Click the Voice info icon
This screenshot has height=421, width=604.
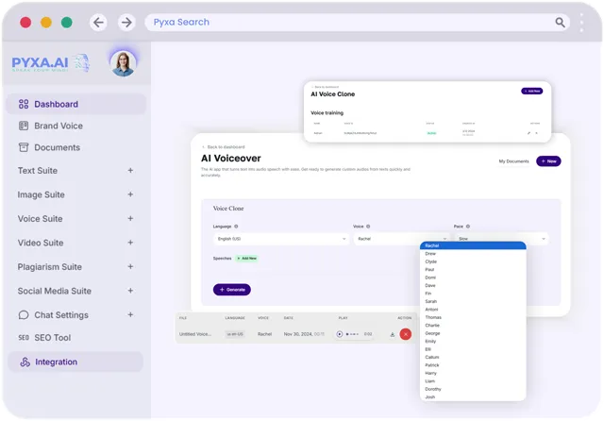coord(368,227)
